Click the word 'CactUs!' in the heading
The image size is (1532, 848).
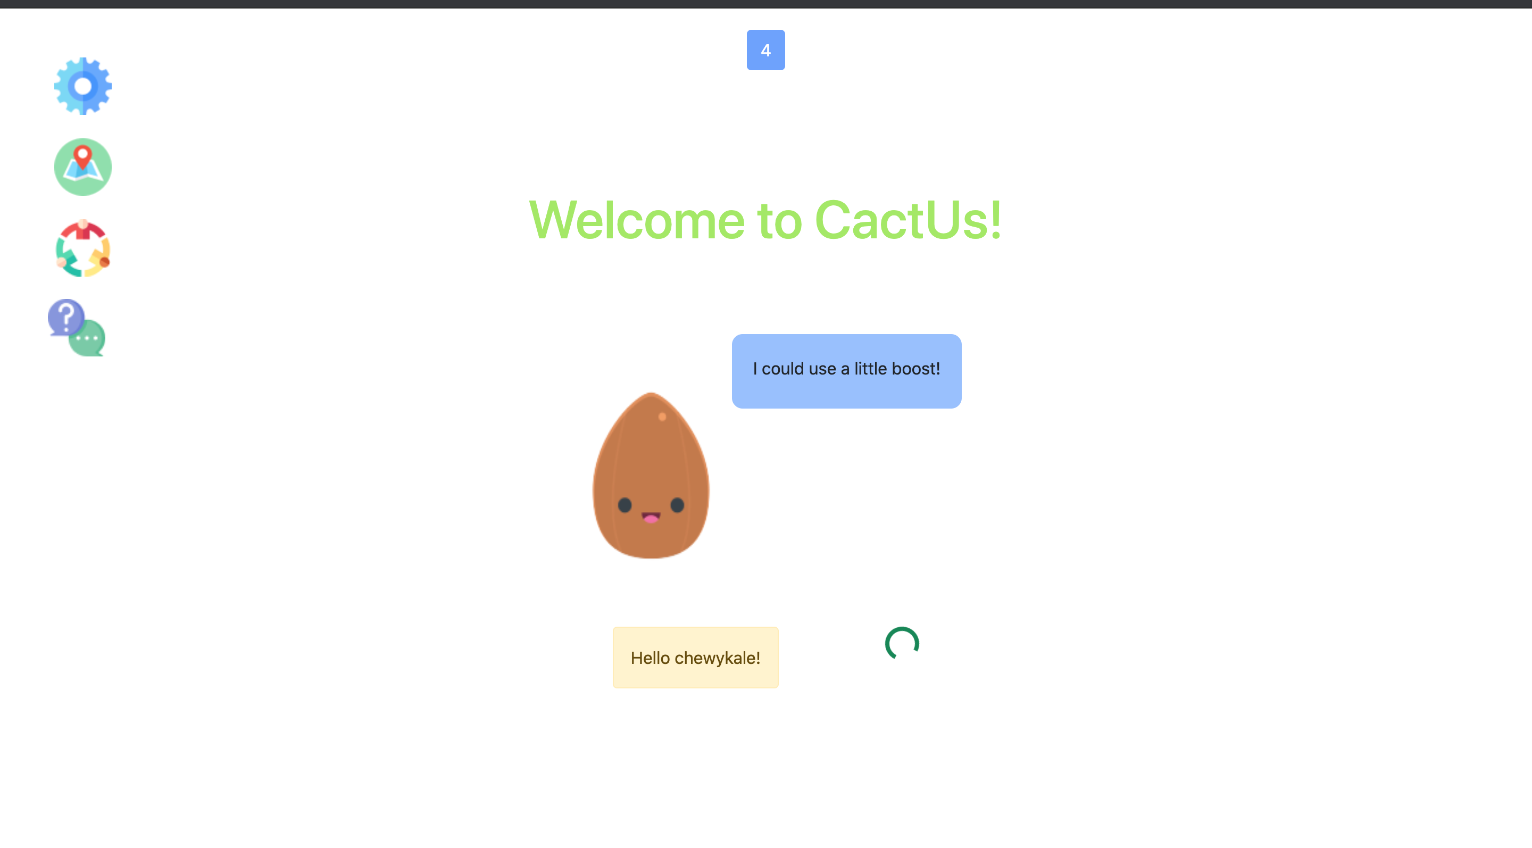[908, 220]
